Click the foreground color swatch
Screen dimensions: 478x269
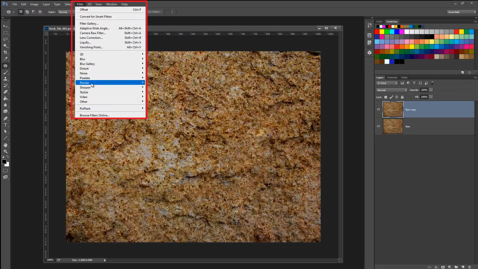pyautogui.click(x=4, y=162)
